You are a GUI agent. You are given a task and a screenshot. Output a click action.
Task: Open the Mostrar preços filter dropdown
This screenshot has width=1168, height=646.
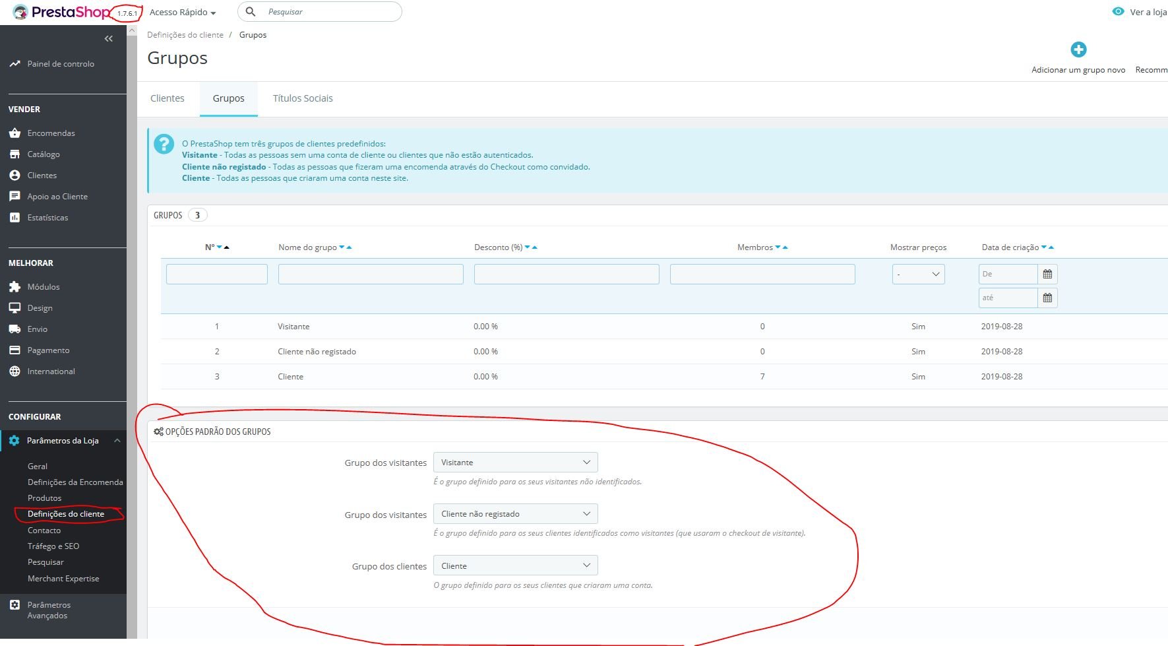(918, 274)
